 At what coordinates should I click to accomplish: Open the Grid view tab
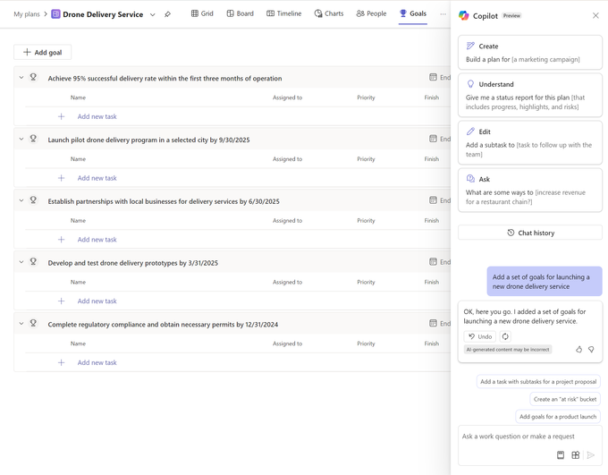[202, 13]
